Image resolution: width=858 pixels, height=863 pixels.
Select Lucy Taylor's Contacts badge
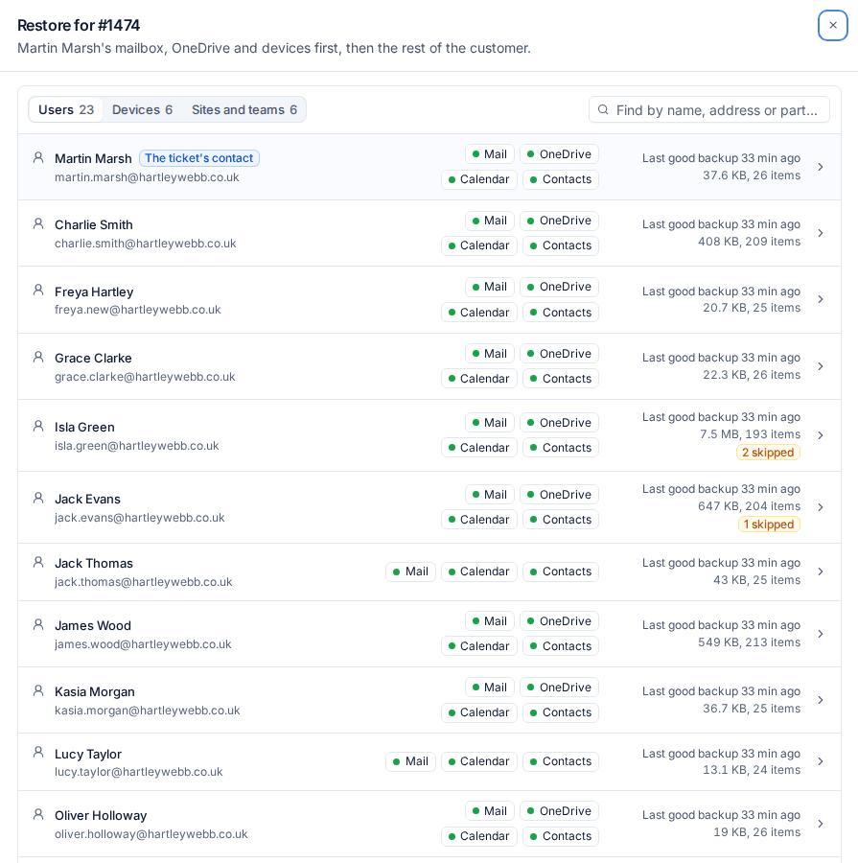[x=561, y=761]
